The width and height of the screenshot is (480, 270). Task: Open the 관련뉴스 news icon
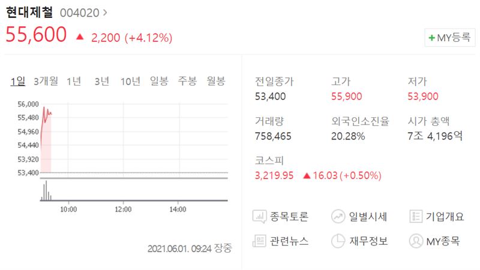(259, 241)
